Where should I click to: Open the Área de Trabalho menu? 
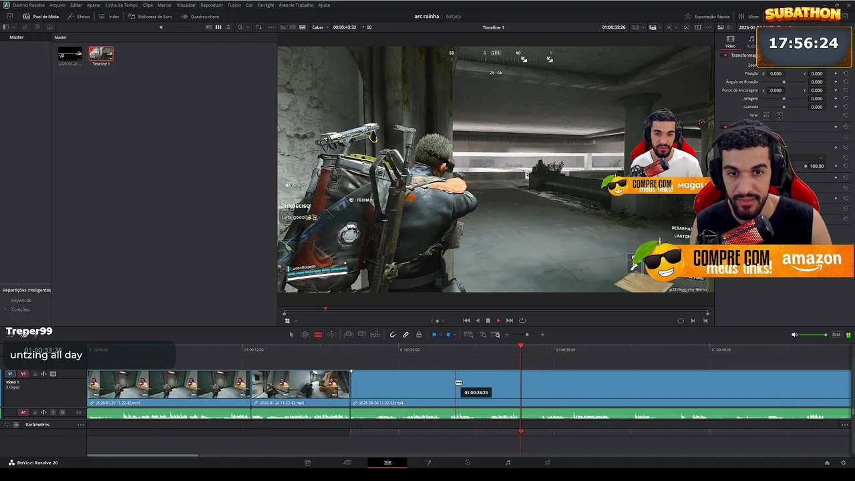(296, 5)
